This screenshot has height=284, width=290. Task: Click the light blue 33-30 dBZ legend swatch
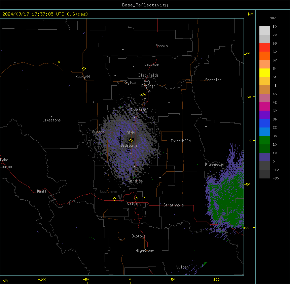click(x=264, y=132)
